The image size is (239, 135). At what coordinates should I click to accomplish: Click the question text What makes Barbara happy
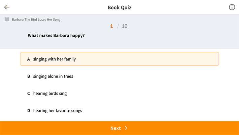(x=56, y=35)
